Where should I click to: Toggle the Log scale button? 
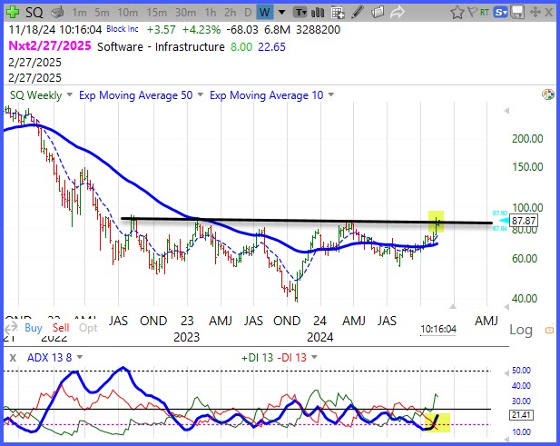click(521, 330)
